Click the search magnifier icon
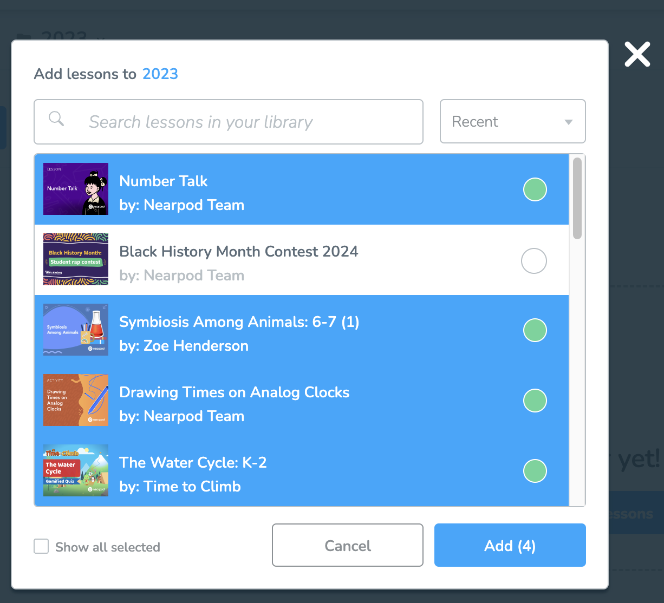 coord(56,118)
